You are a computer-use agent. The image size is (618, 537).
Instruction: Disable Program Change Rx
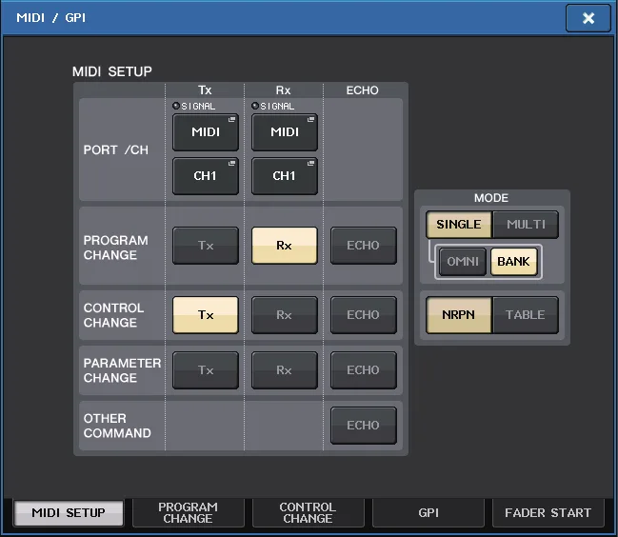click(x=285, y=246)
